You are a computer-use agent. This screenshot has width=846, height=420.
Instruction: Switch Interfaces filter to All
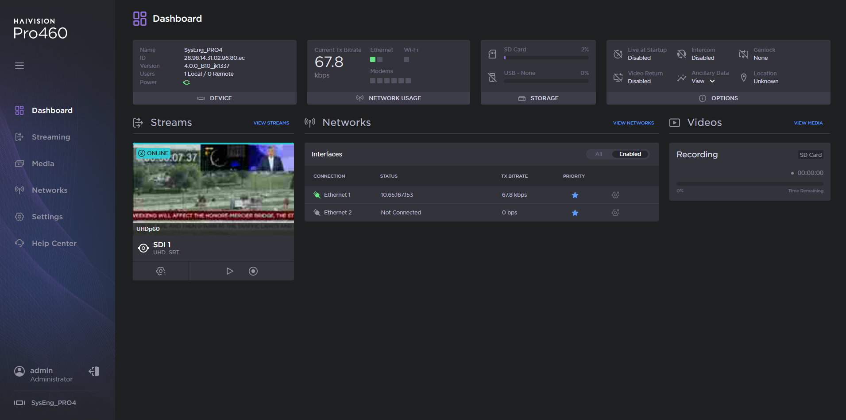coord(599,154)
